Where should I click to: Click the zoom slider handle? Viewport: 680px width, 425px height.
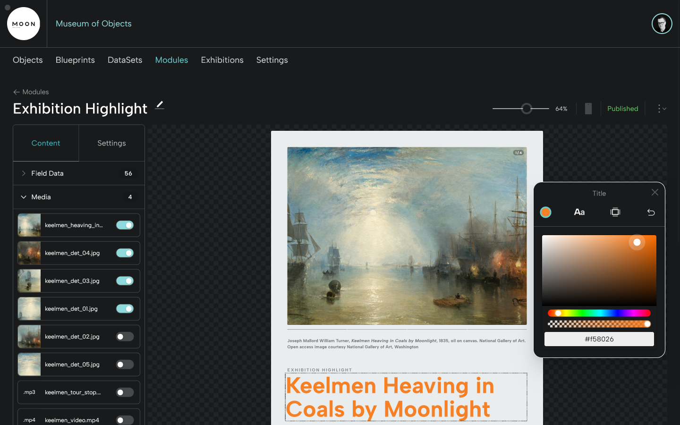(527, 109)
